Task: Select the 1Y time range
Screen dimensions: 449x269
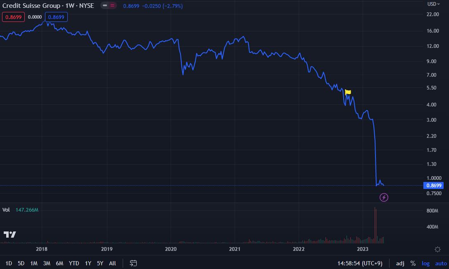Action: click(x=88, y=263)
